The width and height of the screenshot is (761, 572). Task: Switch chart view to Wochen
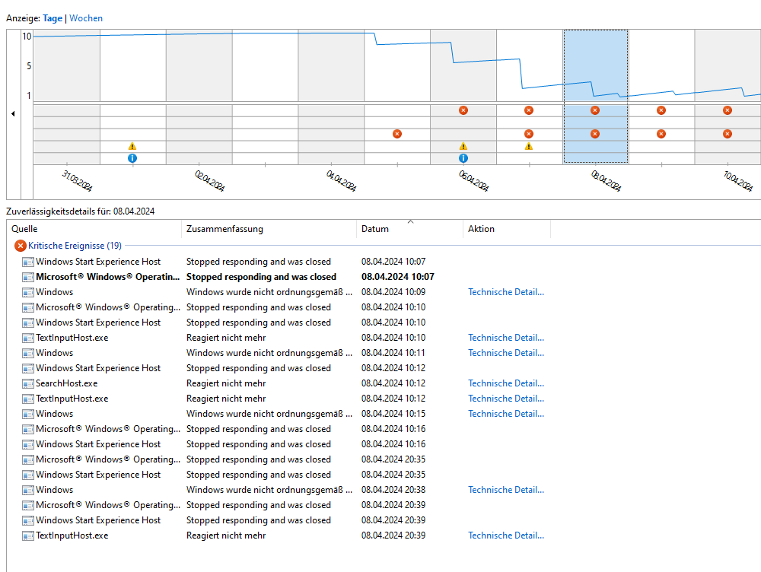[x=86, y=18]
